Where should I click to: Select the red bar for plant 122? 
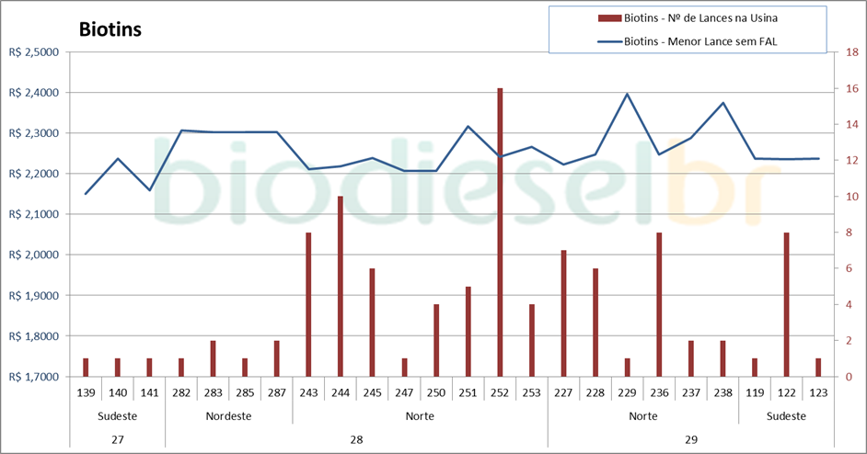787,304
